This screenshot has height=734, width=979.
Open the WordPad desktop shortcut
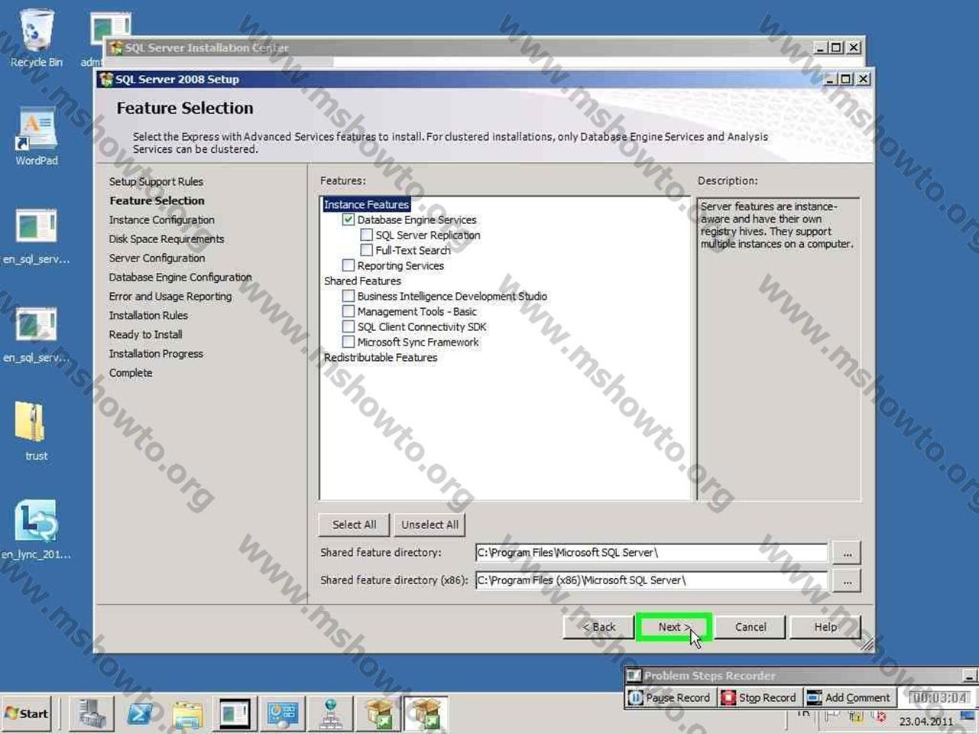click(x=36, y=135)
